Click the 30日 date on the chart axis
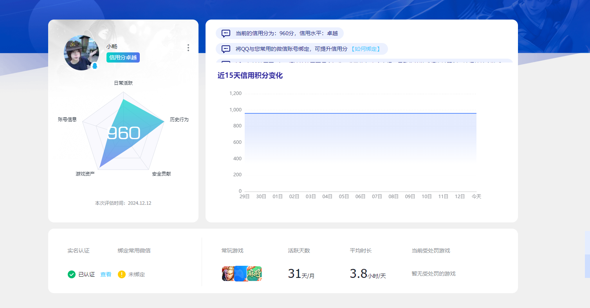The image size is (590, 308). click(261, 197)
